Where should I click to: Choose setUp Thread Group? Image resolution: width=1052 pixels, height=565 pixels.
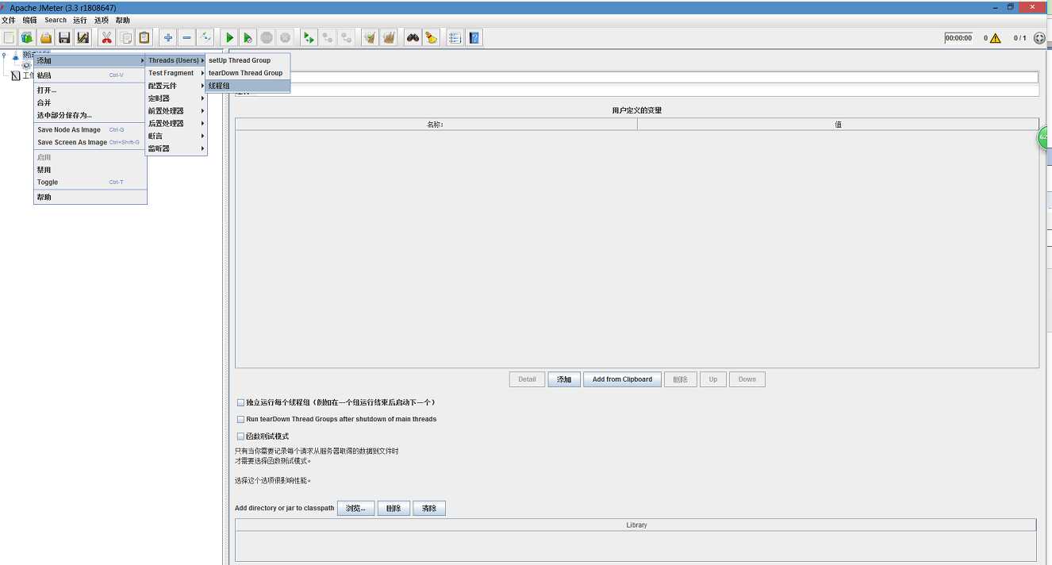pos(248,60)
